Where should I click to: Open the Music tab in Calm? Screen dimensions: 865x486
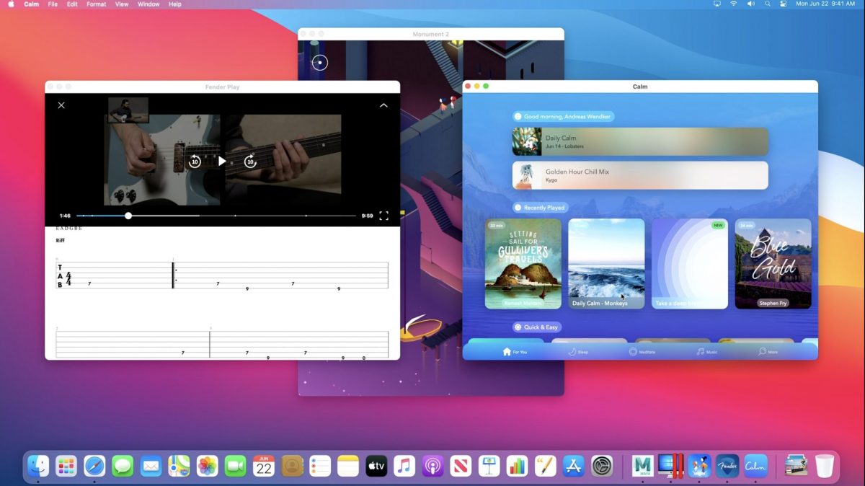tap(706, 352)
